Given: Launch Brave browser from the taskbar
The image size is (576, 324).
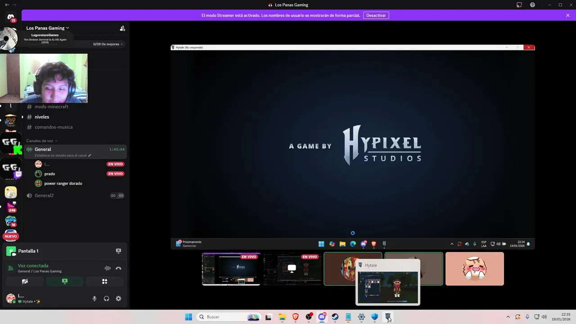Looking at the screenshot, I should tap(296, 317).
